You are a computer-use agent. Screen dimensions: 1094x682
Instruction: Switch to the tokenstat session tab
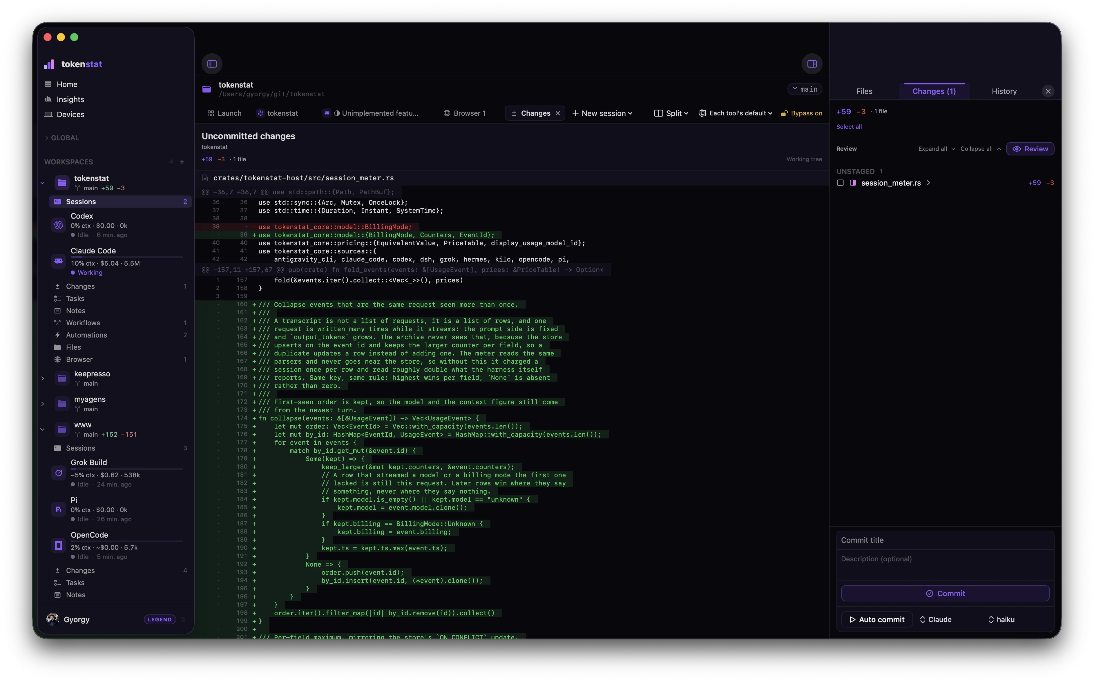click(x=278, y=113)
